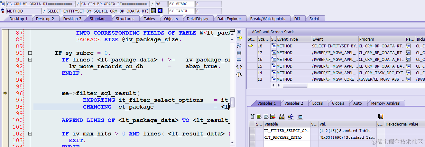Click the line number 96 field
425x147 pixels.
tap(161, 4)
